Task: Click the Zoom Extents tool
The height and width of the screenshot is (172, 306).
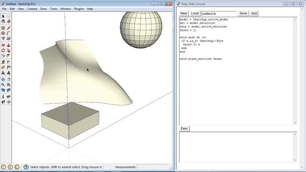Action: click(x=9, y=85)
